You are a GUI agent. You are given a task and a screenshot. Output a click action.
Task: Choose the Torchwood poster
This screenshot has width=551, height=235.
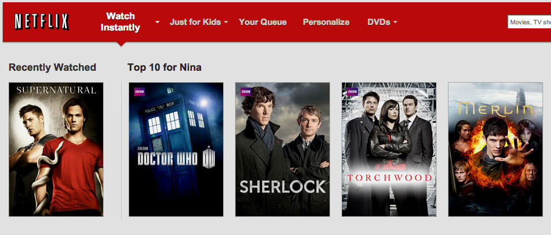(389, 149)
